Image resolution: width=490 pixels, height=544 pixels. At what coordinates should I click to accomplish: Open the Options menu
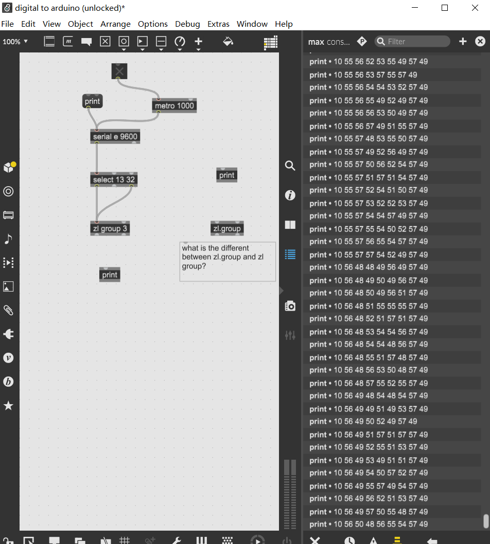[153, 24]
